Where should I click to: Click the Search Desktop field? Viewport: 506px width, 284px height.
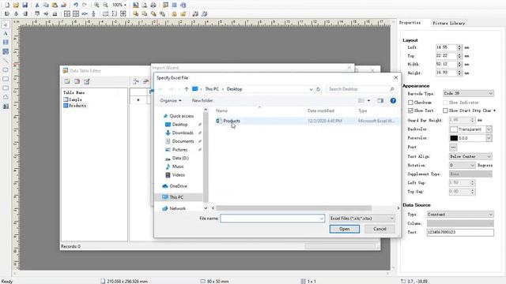(x=361, y=89)
